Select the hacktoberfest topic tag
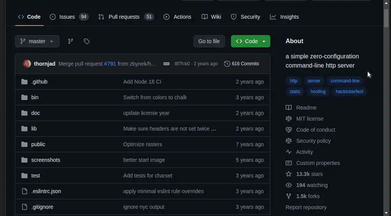 tap(349, 92)
